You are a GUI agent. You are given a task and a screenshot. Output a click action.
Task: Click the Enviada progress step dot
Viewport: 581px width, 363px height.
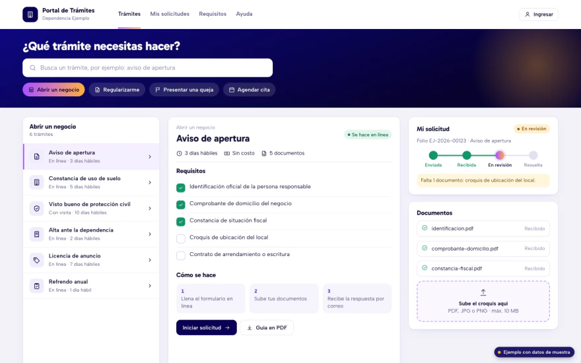[433, 155]
